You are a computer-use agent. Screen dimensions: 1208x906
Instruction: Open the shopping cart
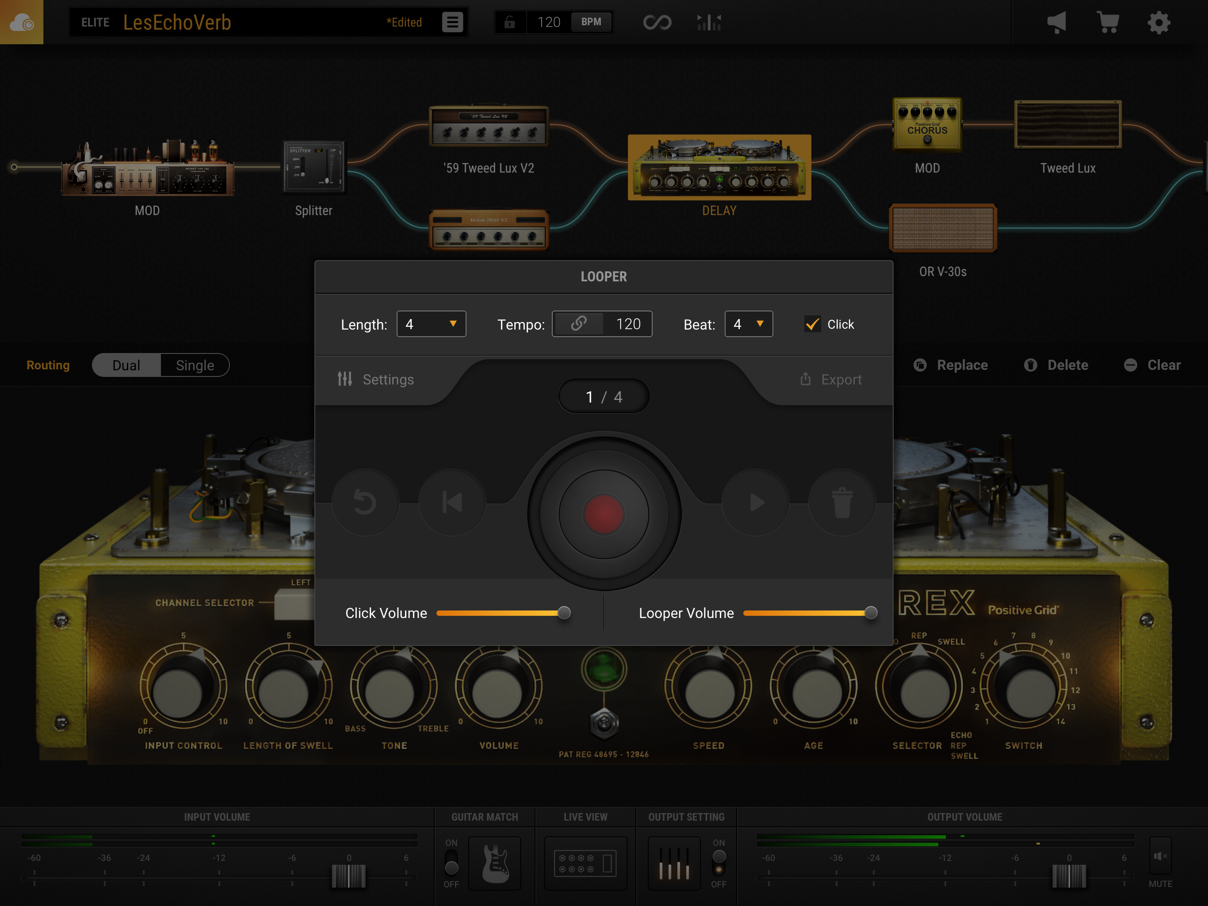[1108, 22]
